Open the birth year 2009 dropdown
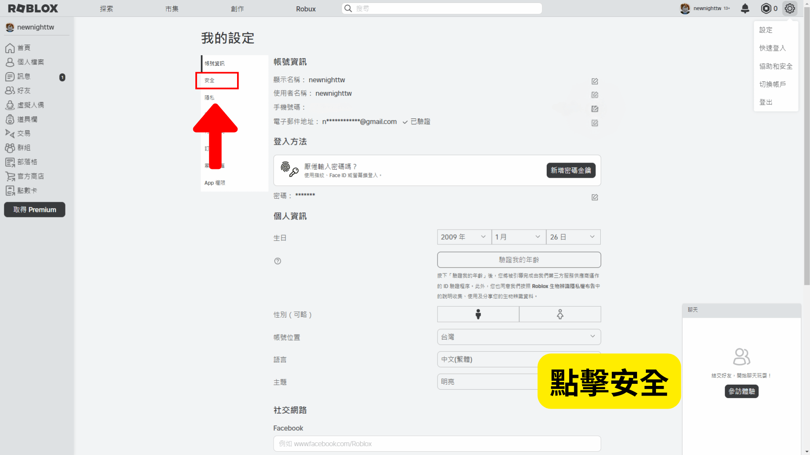The width and height of the screenshot is (810, 455). point(464,237)
